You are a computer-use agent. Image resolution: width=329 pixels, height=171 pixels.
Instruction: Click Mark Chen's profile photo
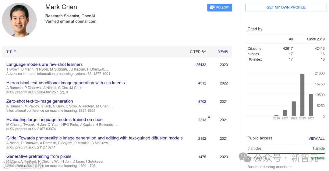click(x=19, y=20)
